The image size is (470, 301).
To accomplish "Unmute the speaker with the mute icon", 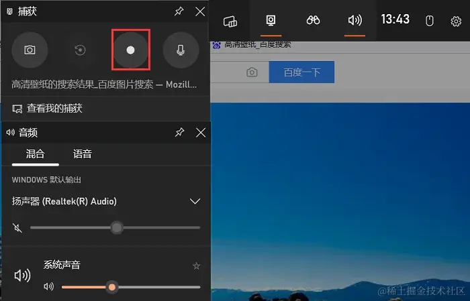I will [x=17, y=228].
